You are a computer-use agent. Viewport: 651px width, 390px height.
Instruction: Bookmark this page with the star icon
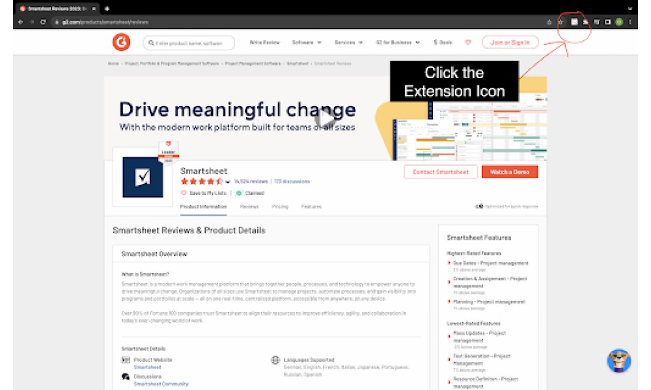[561, 22]
